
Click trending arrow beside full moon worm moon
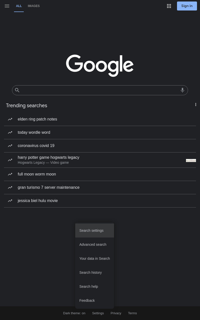(x=10, y=174)
